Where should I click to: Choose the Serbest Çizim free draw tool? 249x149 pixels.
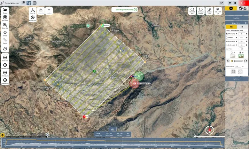[209, 11]
